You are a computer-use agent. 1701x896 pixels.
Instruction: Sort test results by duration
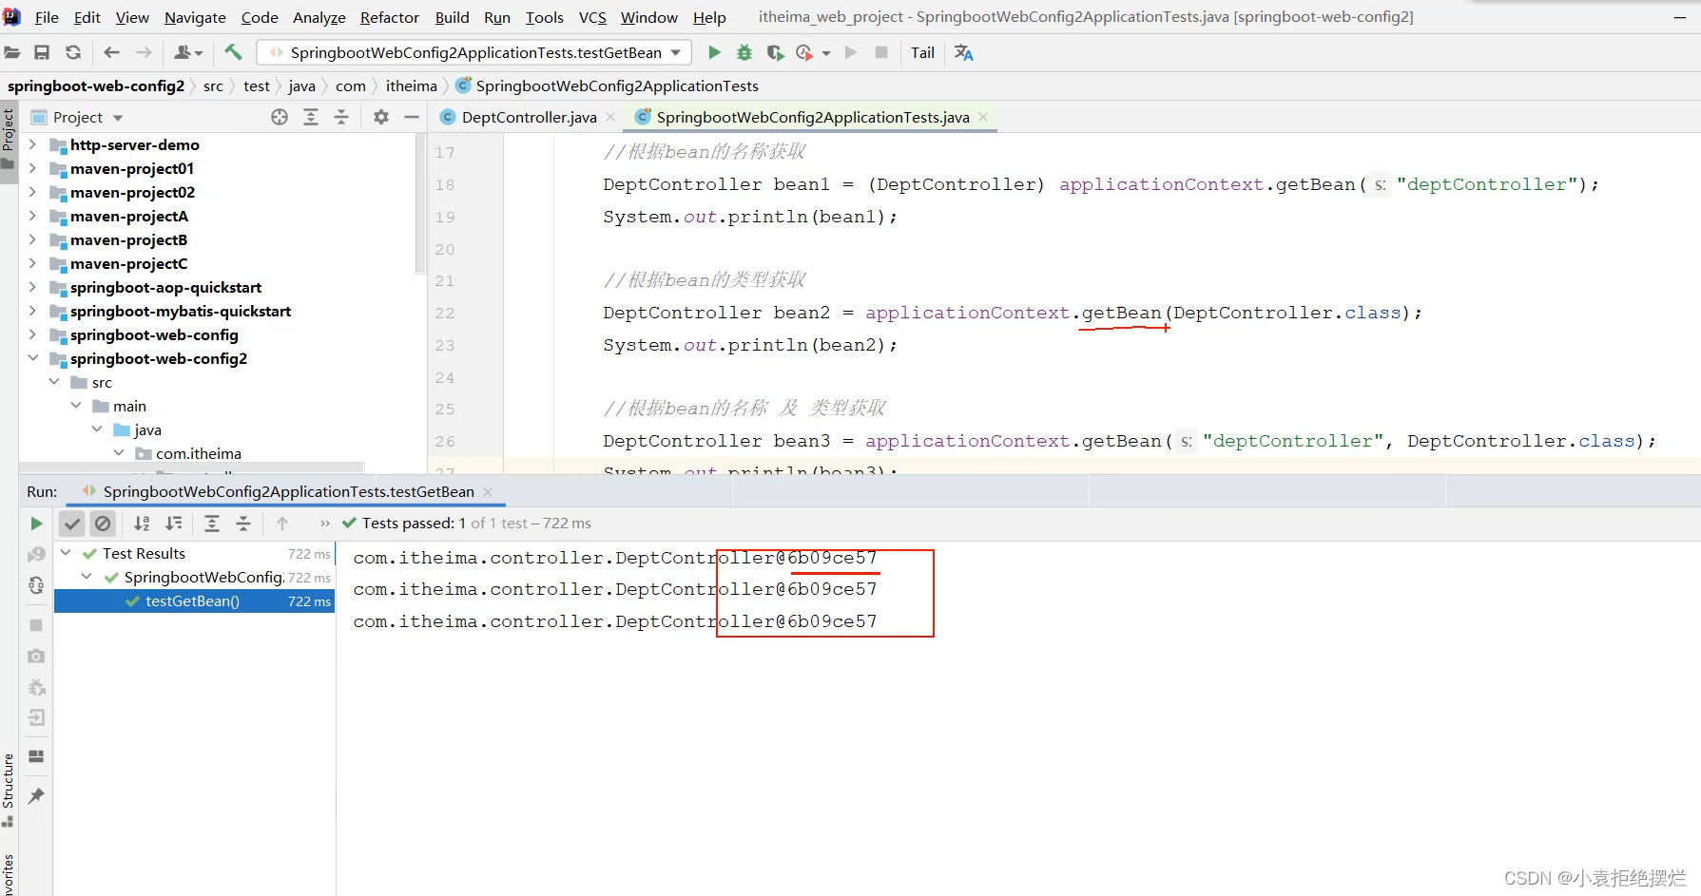tap(174, 524)
